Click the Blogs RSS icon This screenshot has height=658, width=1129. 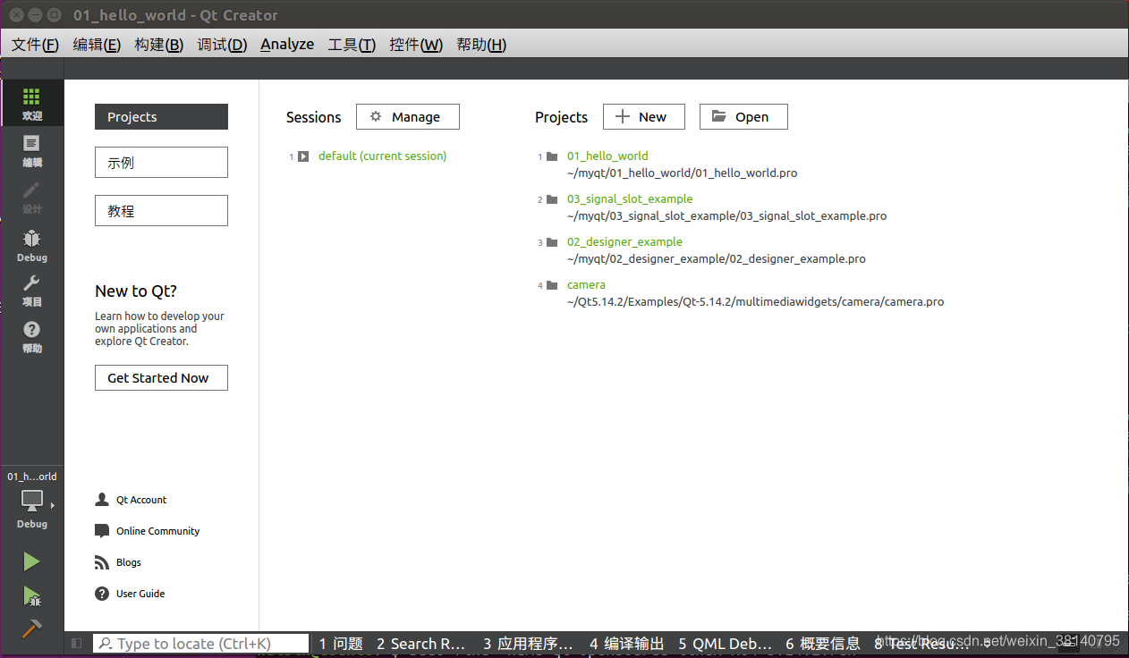tap(102, 562)
